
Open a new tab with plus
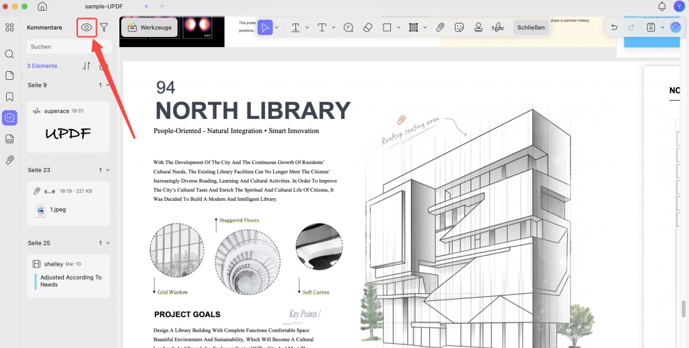coord(161,7)
